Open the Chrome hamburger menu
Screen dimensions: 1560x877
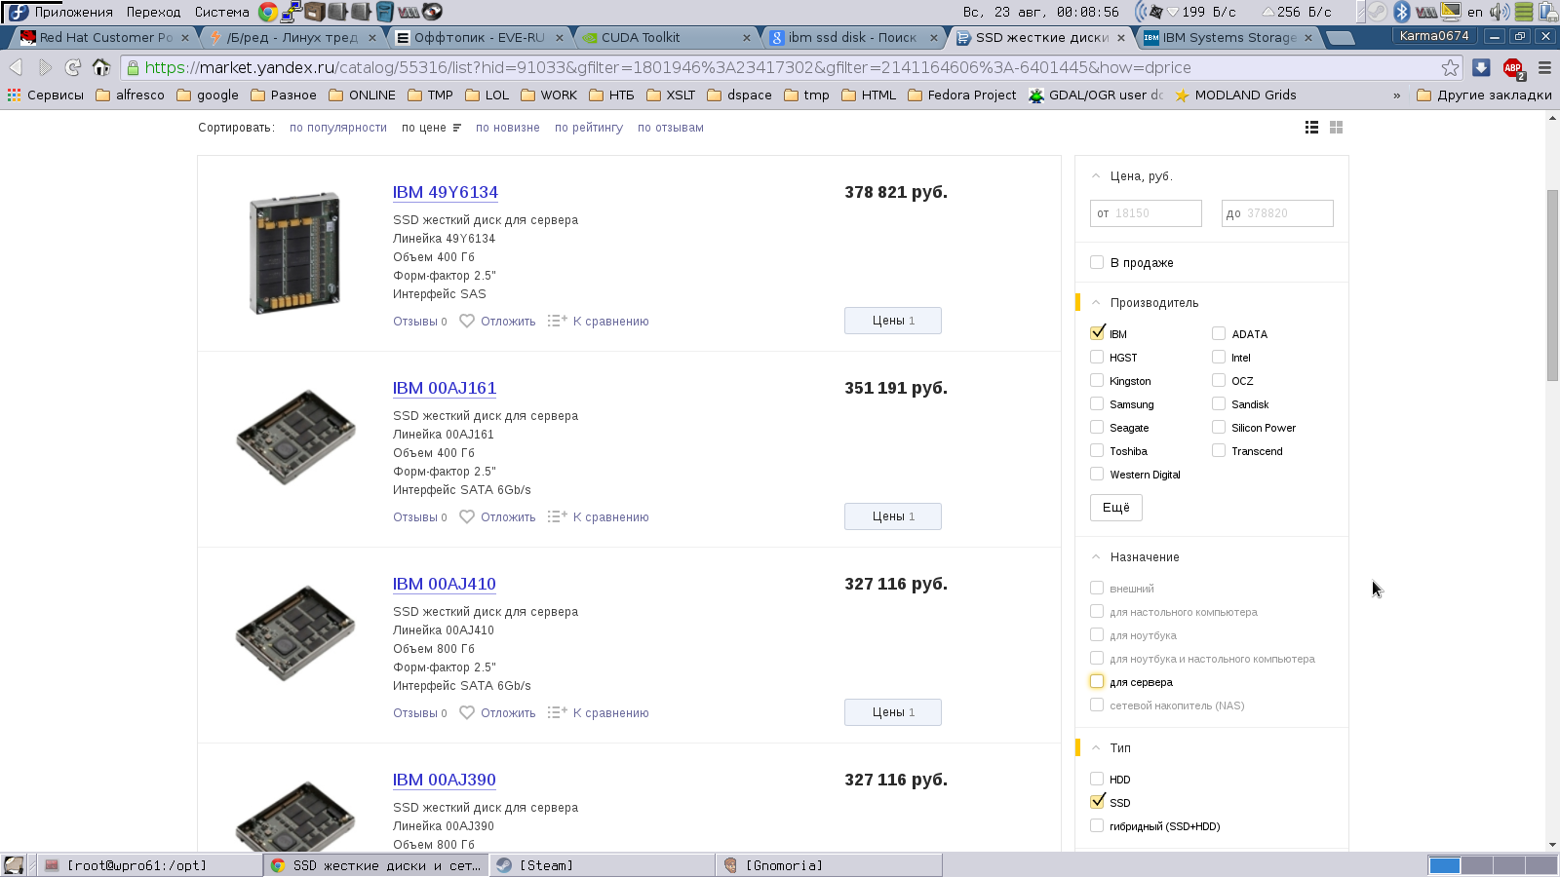pos(1544,67)
